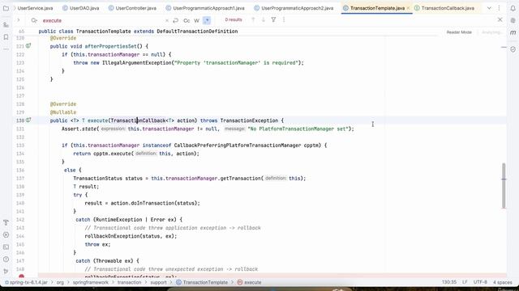Open the Commit tool window icon
The image size is (519, 291).
[x=6, y=25]
